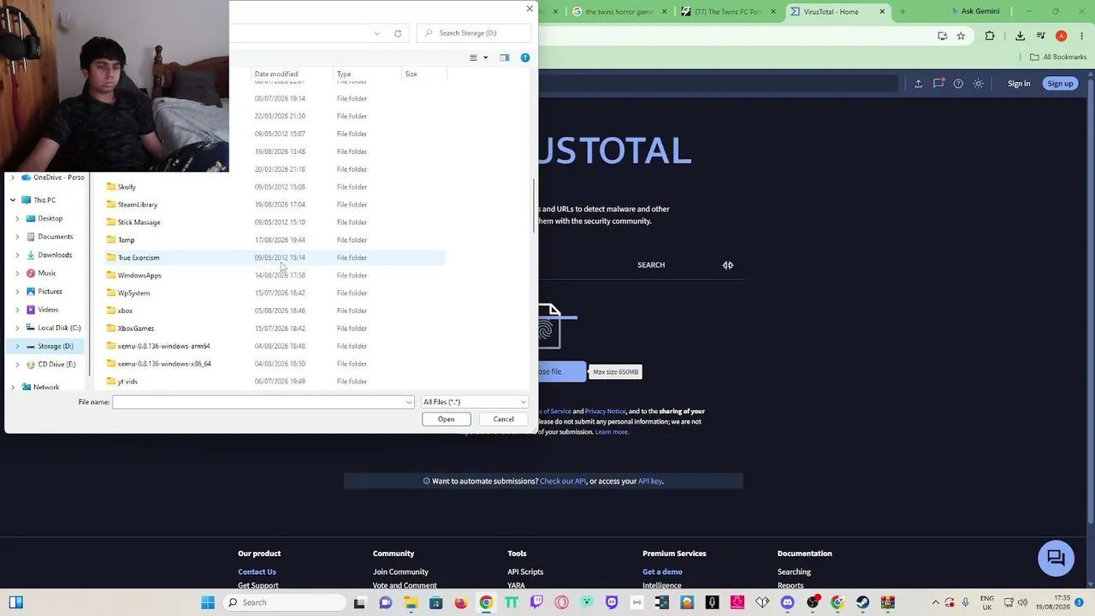
Task: Open VirusTotal notifications icon
Action: [938, 84]
